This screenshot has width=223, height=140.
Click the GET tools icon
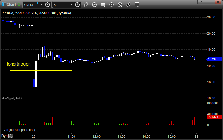click(x=103, y=5)
